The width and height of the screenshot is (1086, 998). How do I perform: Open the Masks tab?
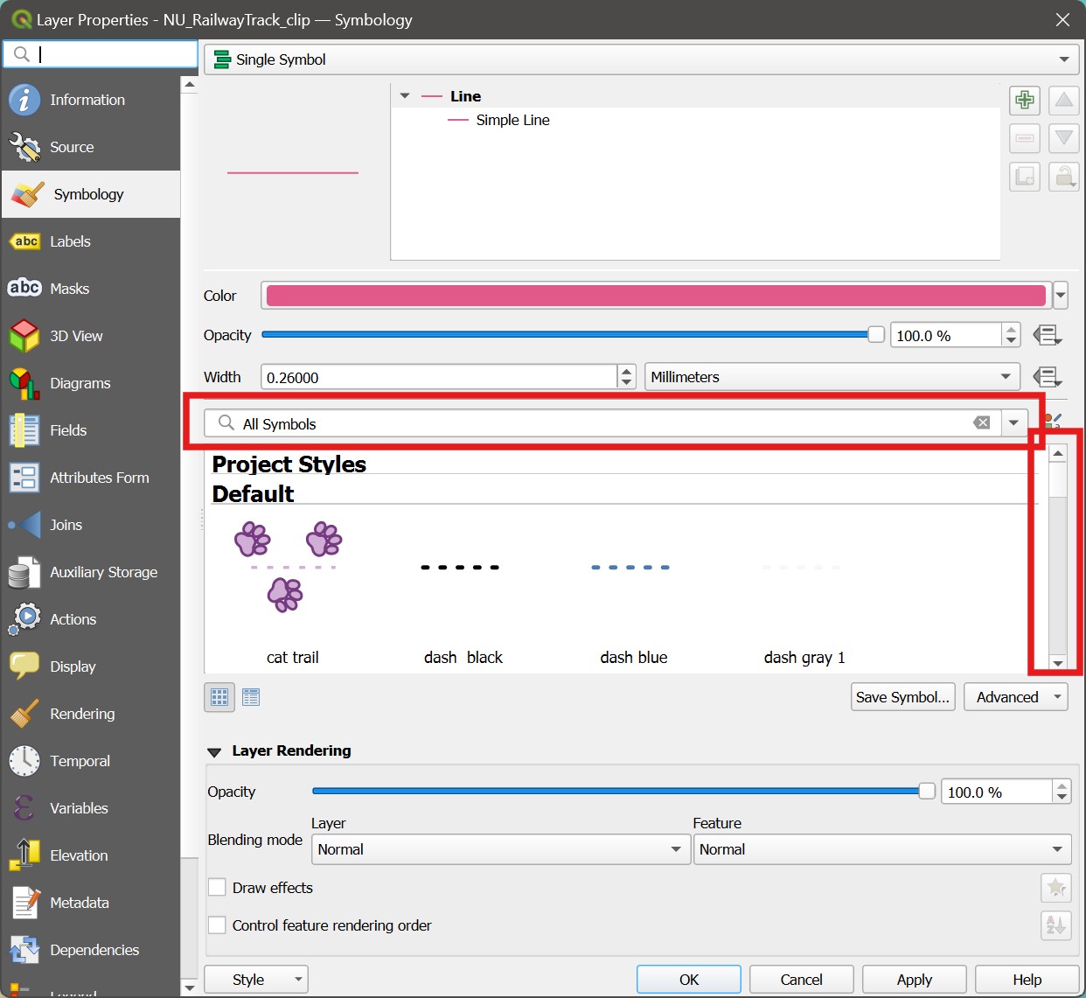(91, 289)
